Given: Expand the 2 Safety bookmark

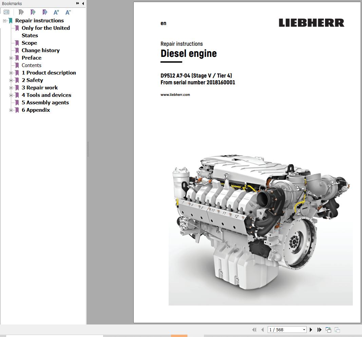Looking at the screenshot, I should [x=11, y=80].
